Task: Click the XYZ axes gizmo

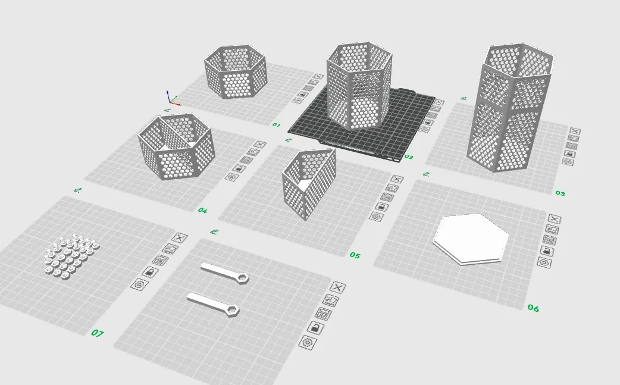Action: coord(172,98)
